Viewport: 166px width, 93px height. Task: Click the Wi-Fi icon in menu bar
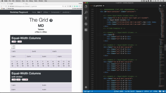[158, 1]
